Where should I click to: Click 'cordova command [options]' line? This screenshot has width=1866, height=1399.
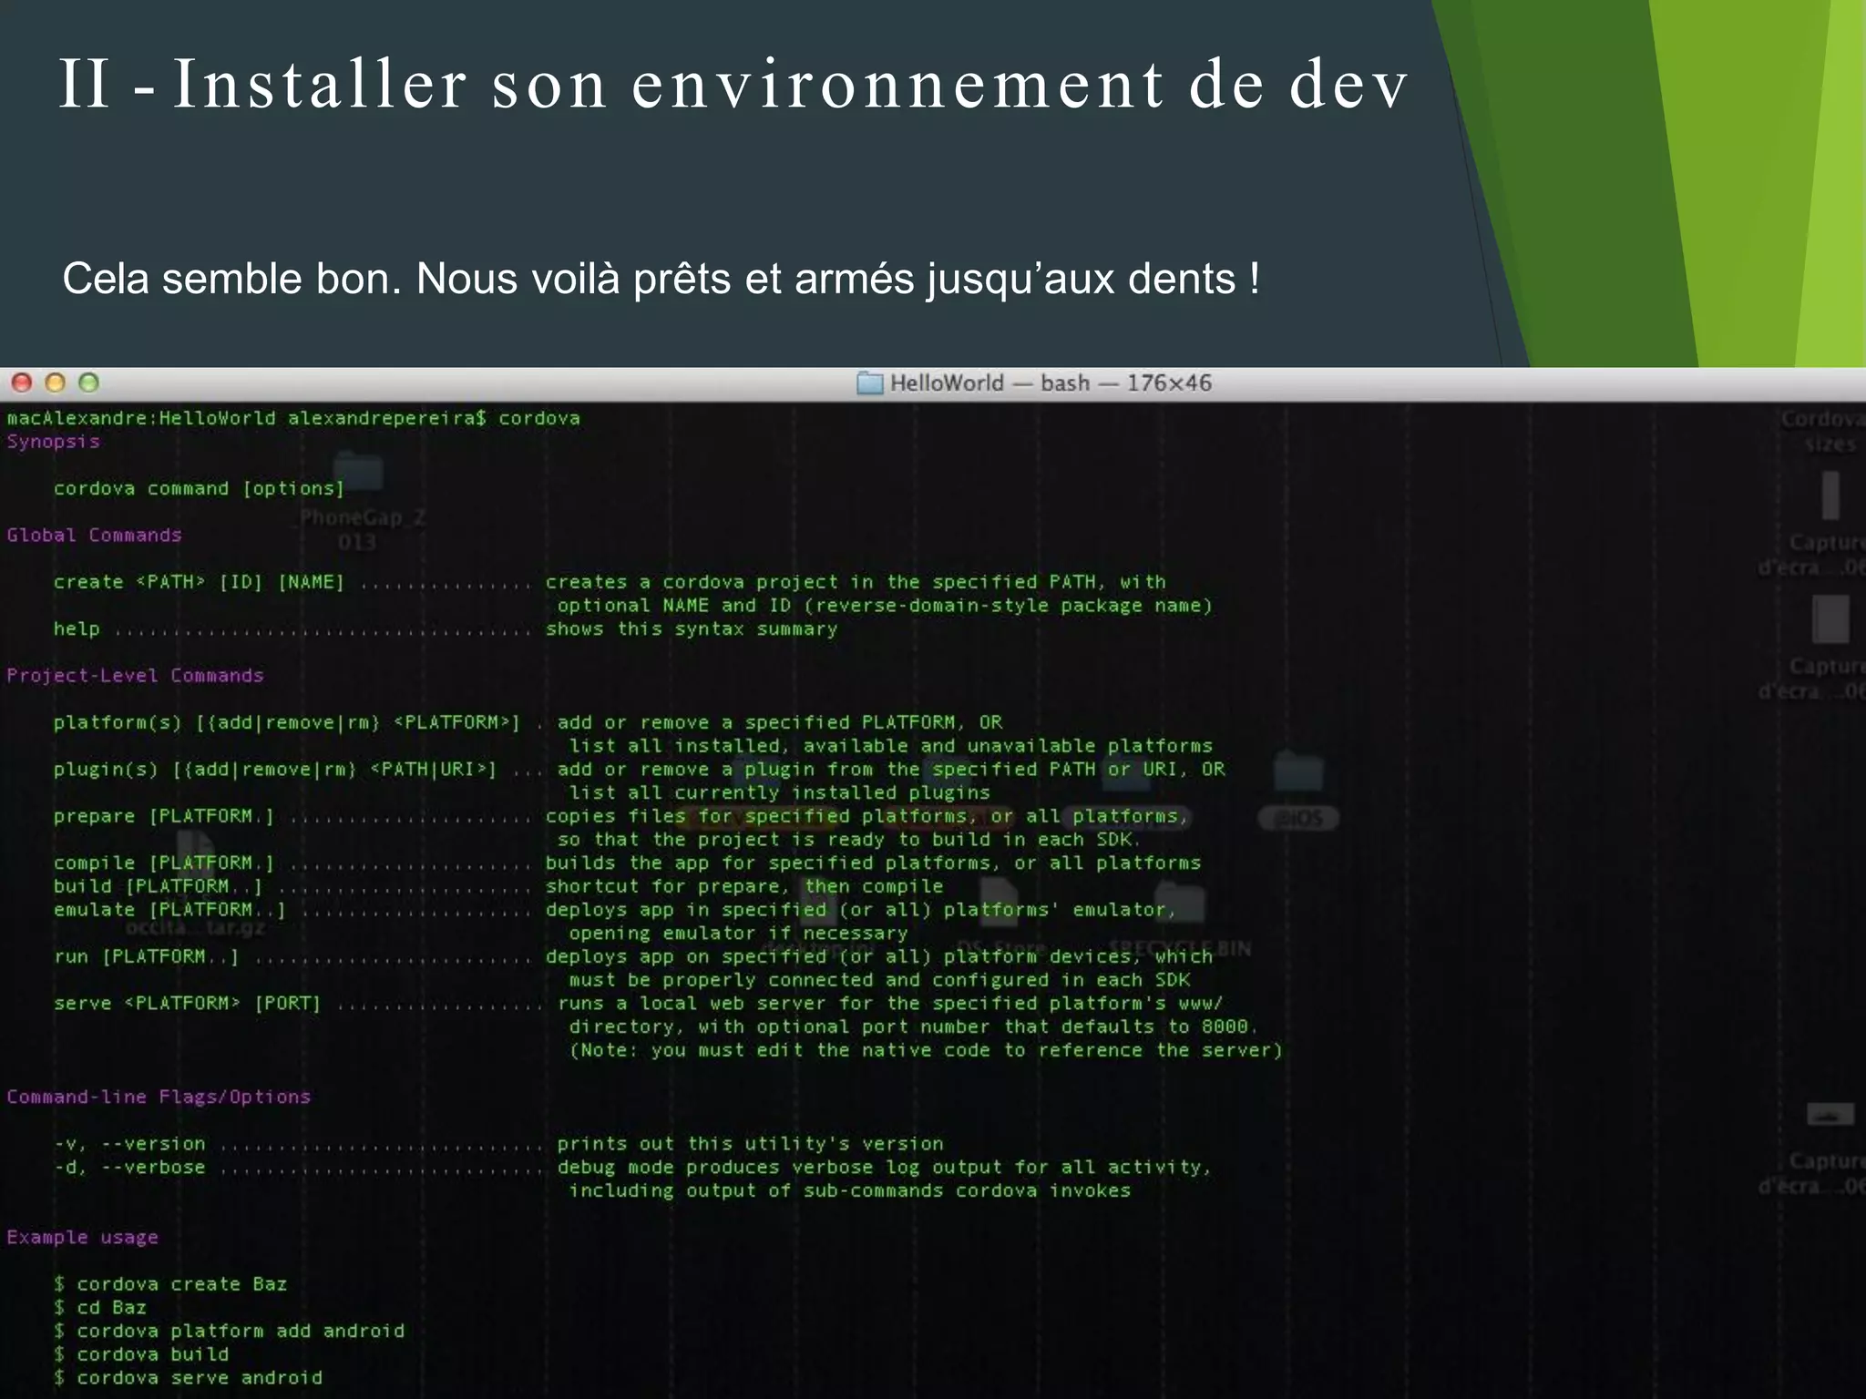[x=199, y=488]
